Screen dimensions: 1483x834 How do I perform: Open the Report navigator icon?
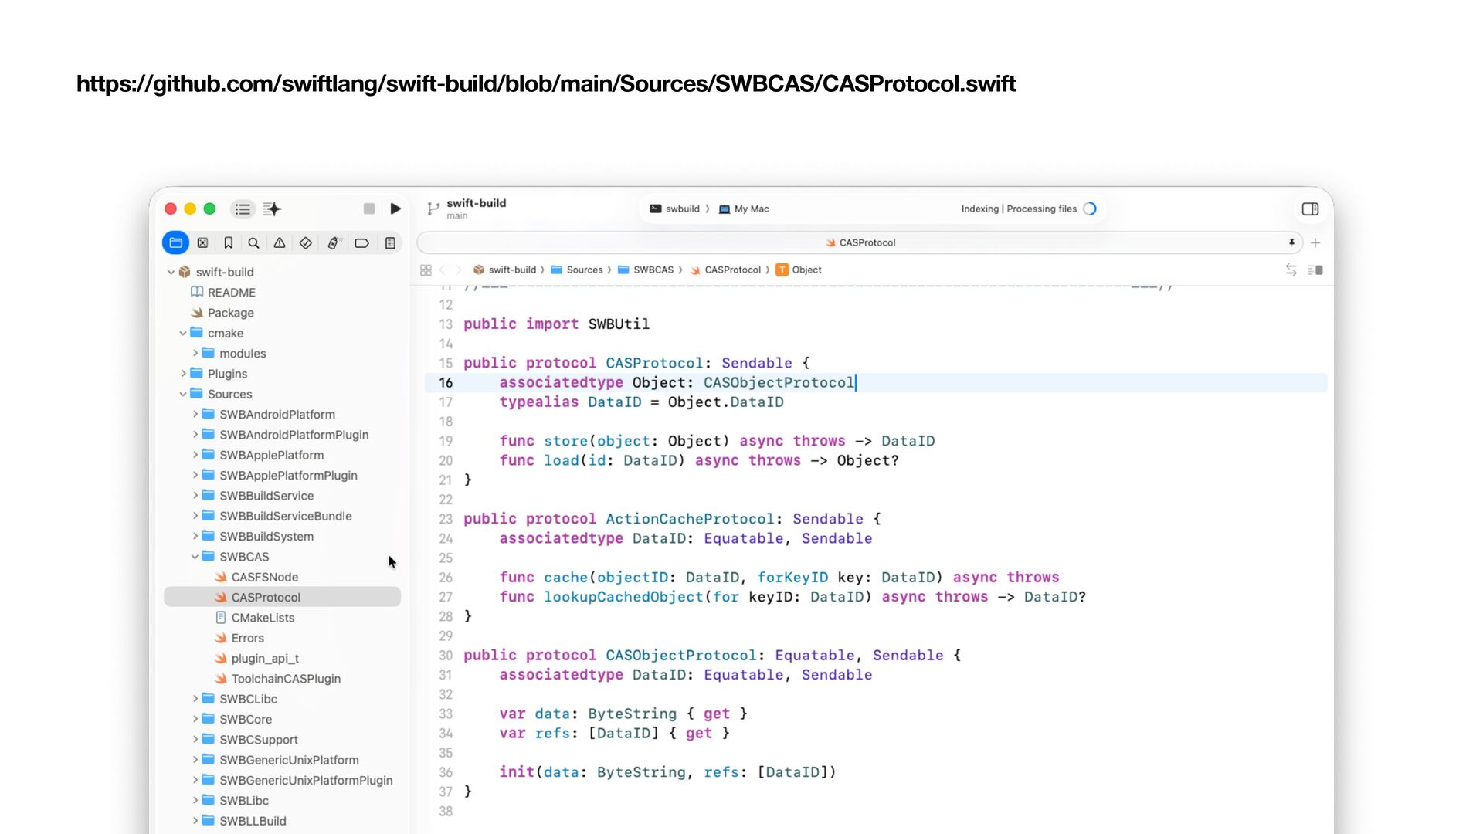390,243
